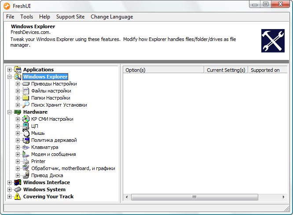Click the crossed tools logo in header
Viewport: 293px width, 215px height.
coord(273,41)
